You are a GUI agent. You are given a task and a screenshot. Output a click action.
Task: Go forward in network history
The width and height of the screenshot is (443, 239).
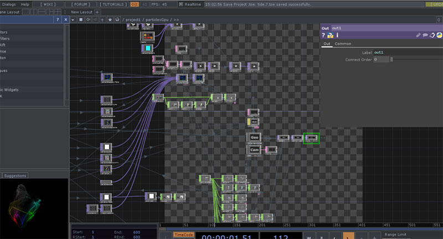tap(95, 19)
